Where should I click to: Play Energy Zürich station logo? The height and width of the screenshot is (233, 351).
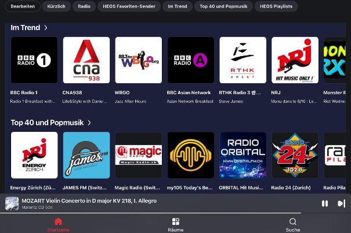[x=34, y=155]
